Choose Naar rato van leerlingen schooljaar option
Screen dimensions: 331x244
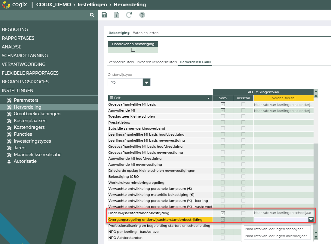tap(274, 229)
